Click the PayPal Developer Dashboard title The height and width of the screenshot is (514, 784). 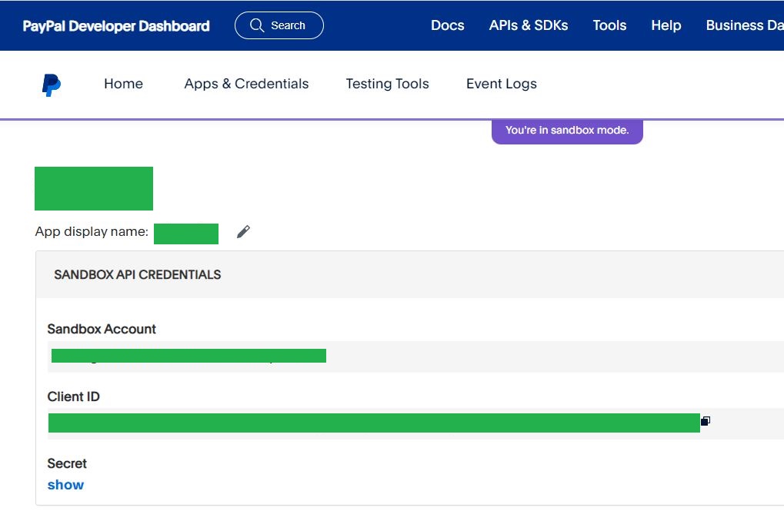point(116,26)
